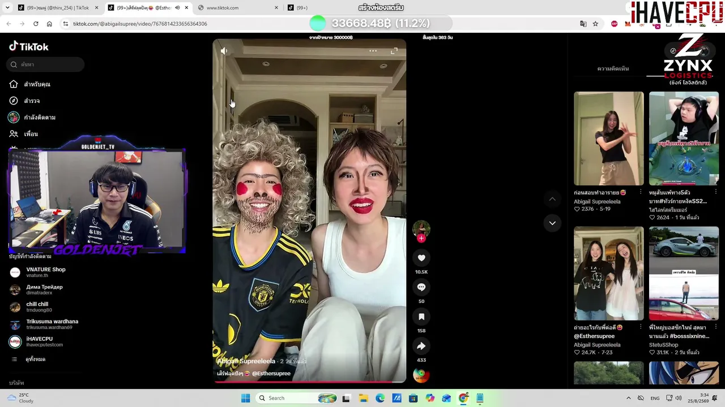
Task: Open more options for the หมูส้มแพ้ทาง5ตัว video
Action: click(x=716, y=192)
